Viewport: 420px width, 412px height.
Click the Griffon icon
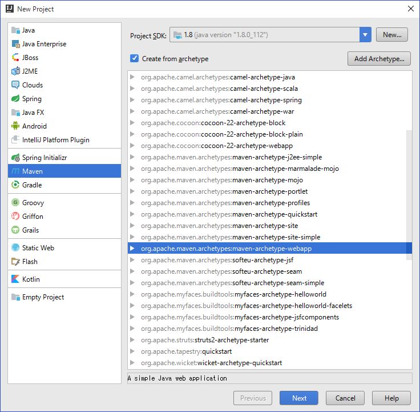(15, 216)
